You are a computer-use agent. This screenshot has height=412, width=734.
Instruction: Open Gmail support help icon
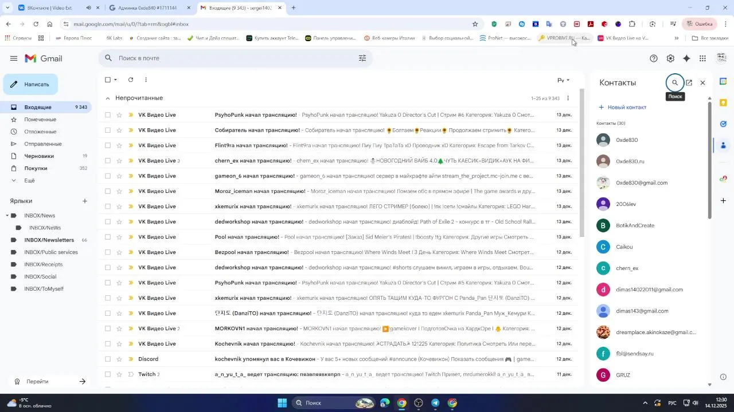[x=654, y=58]
